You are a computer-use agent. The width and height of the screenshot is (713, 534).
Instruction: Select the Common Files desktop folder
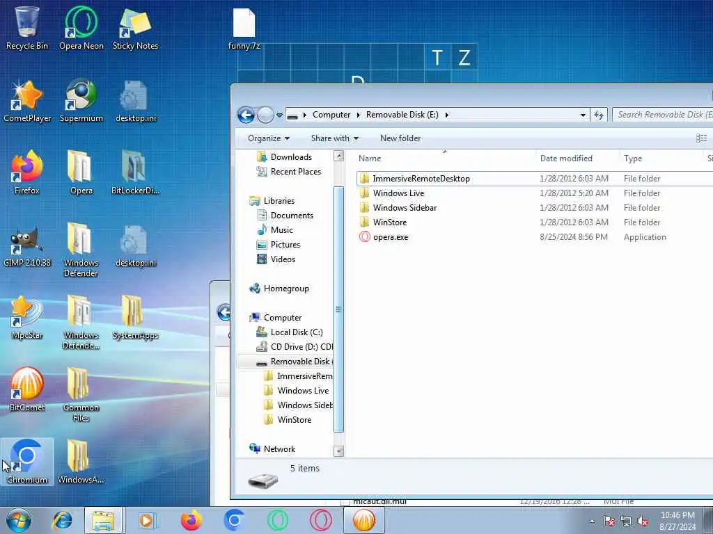point(81,395)
